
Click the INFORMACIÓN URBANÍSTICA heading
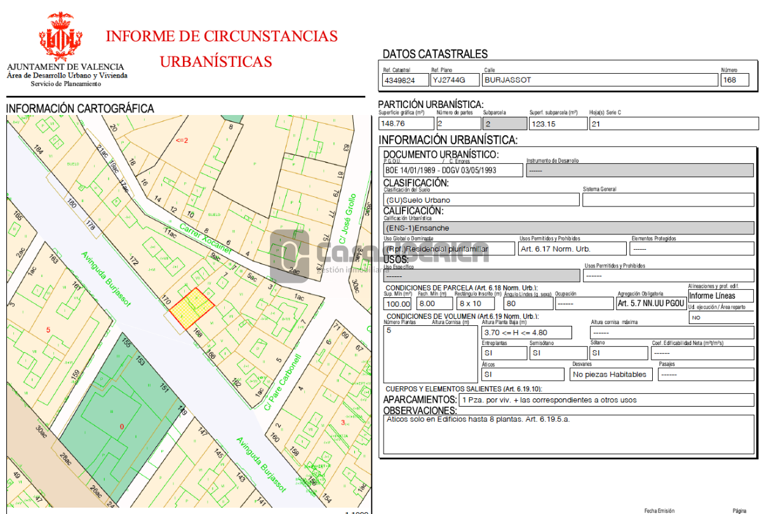[x=448, y=140]
